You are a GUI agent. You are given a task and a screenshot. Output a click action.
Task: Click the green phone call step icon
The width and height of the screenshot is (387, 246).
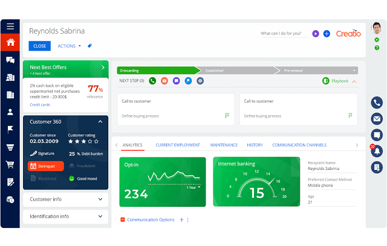coord(152,81)
